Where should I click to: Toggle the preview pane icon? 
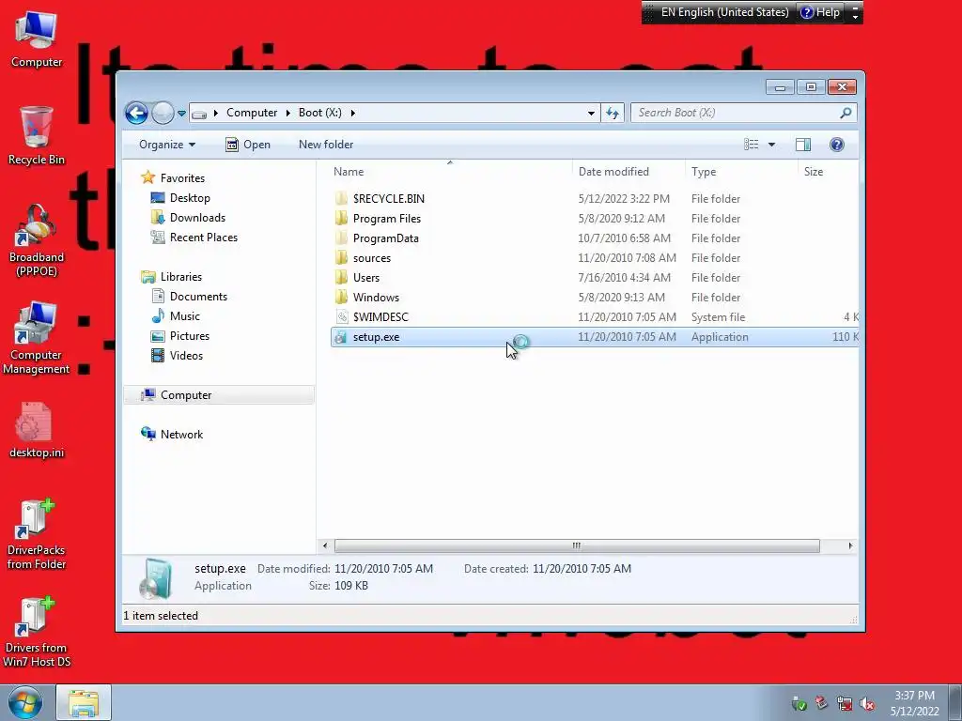pyautogui.click(x=802, y=145)
